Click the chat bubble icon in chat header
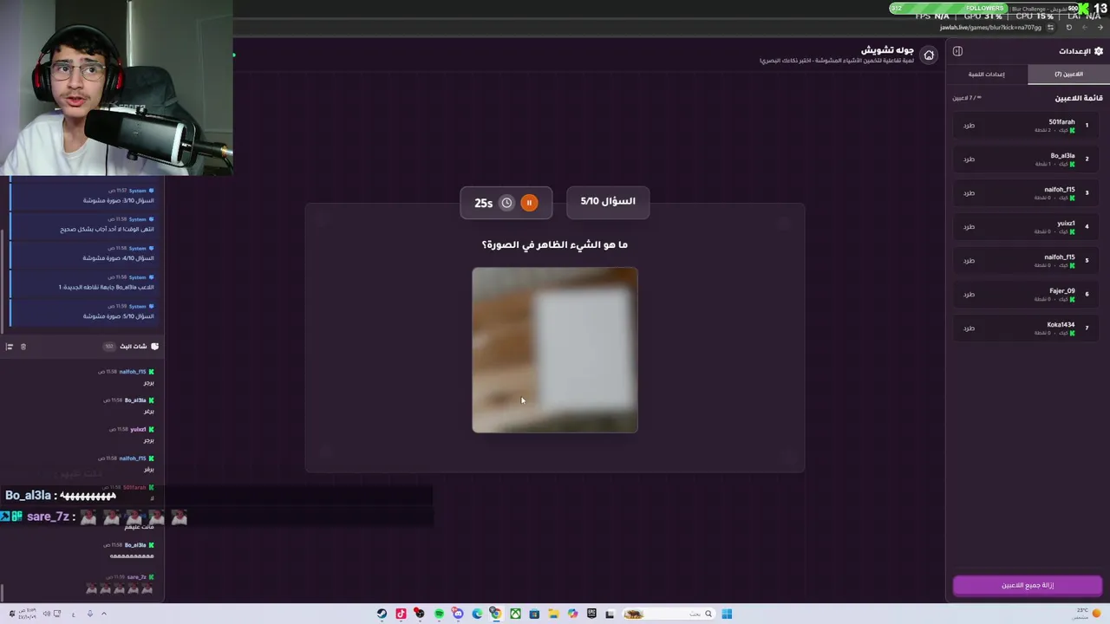Viewport: 1110px width, 624px height. tap(154, 347)
